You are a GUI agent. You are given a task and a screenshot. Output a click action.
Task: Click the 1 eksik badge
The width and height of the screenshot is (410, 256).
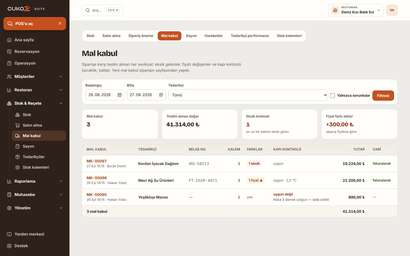tap(254, 164)
